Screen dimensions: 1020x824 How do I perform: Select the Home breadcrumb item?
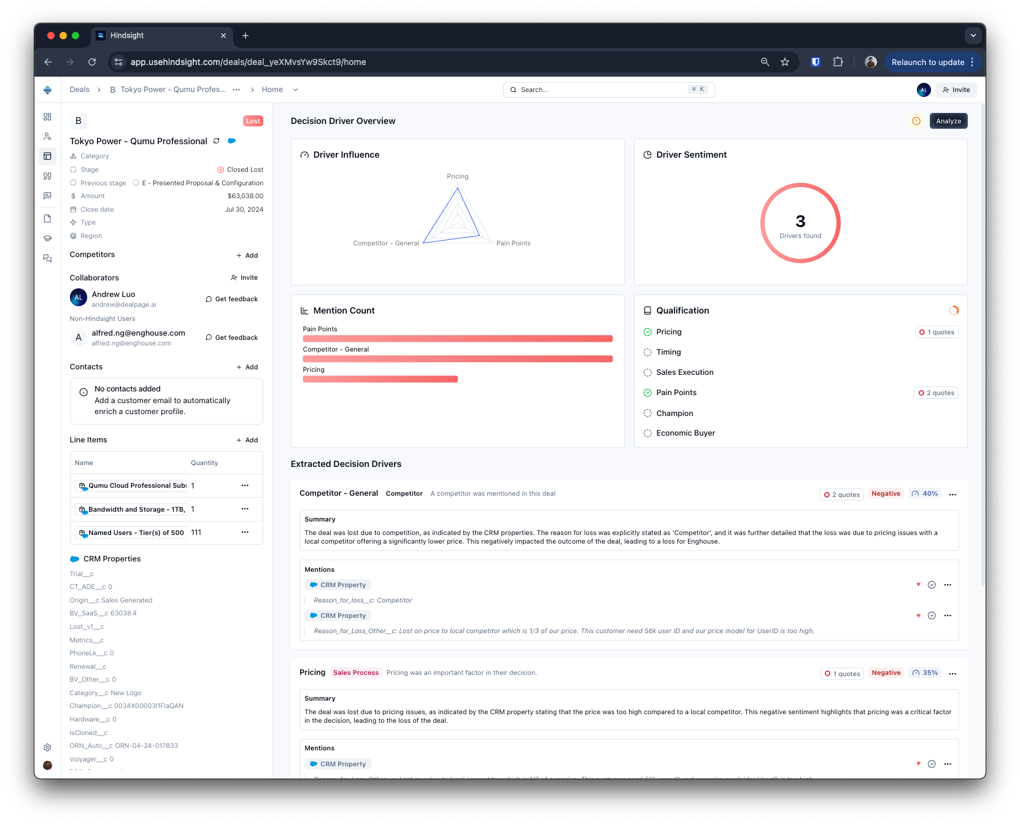tap(272, 90)
